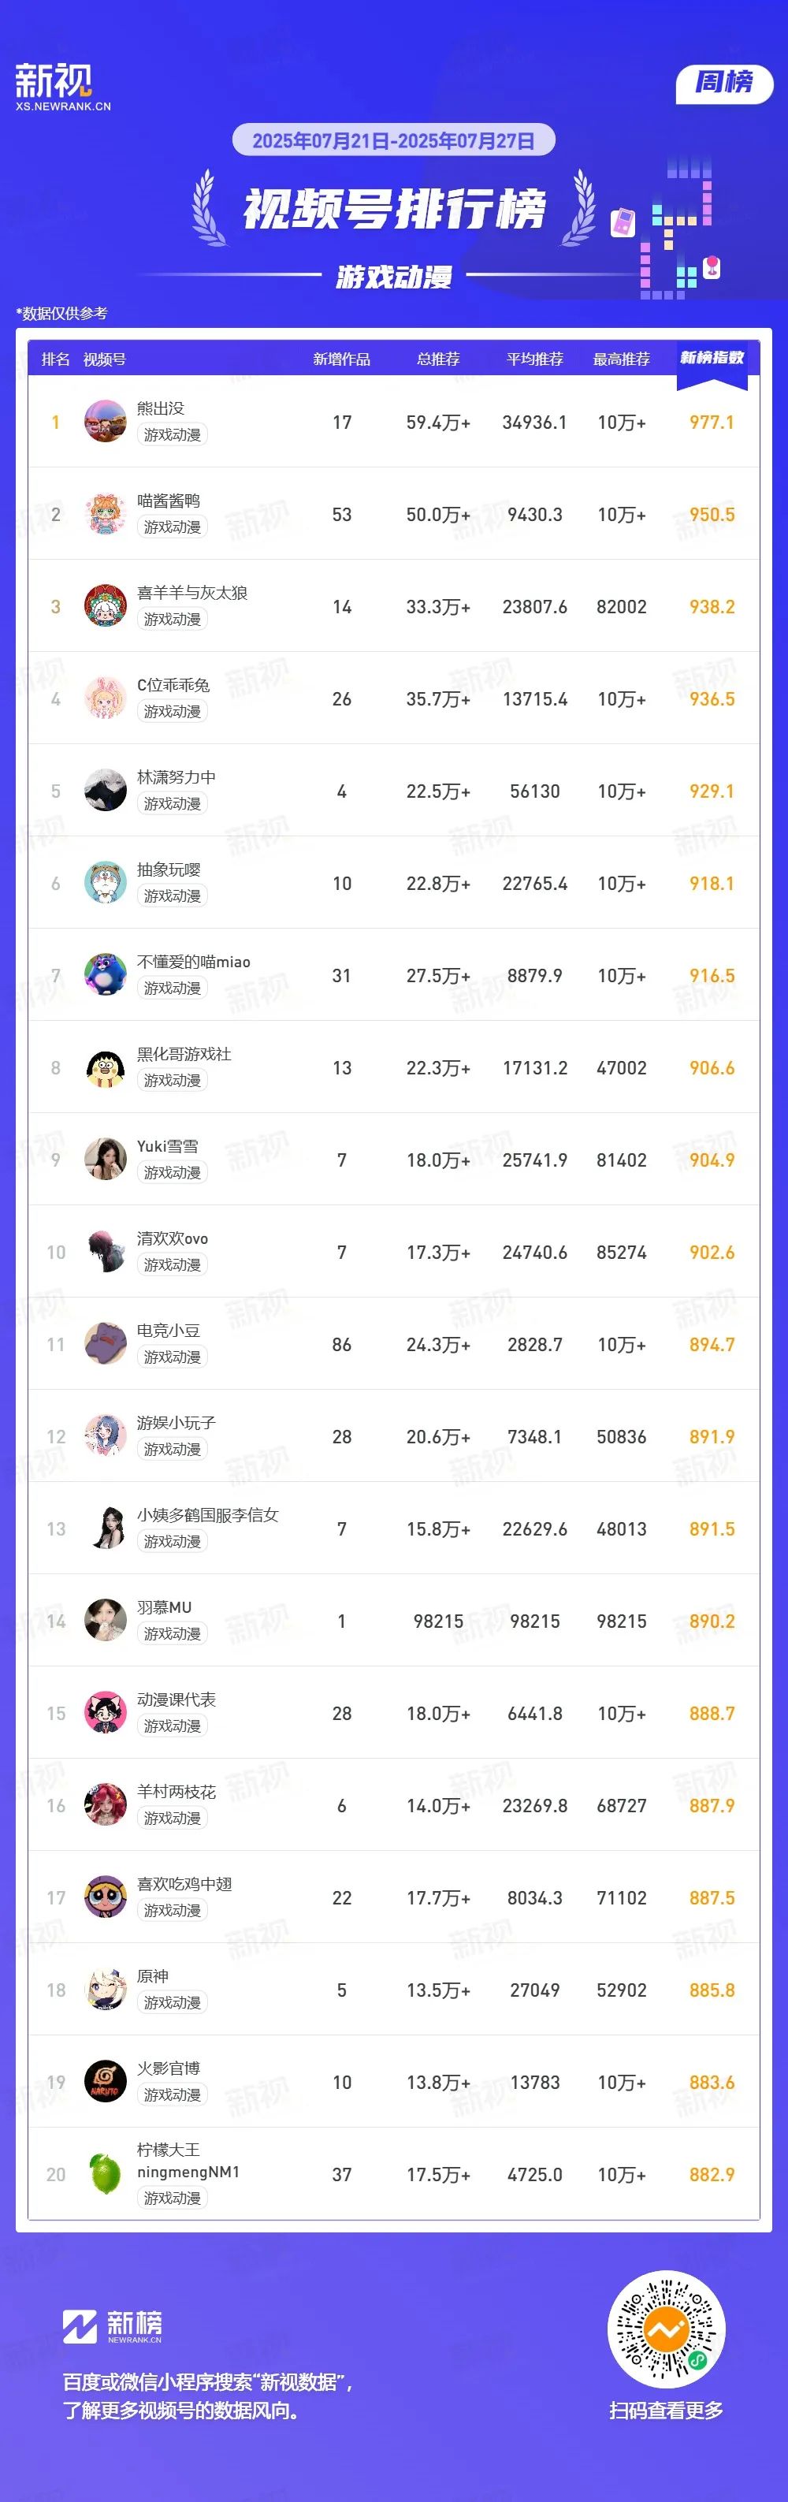
Task: Open the 黑化哥游戏社 avatar
Action: tap(105, 1067)
